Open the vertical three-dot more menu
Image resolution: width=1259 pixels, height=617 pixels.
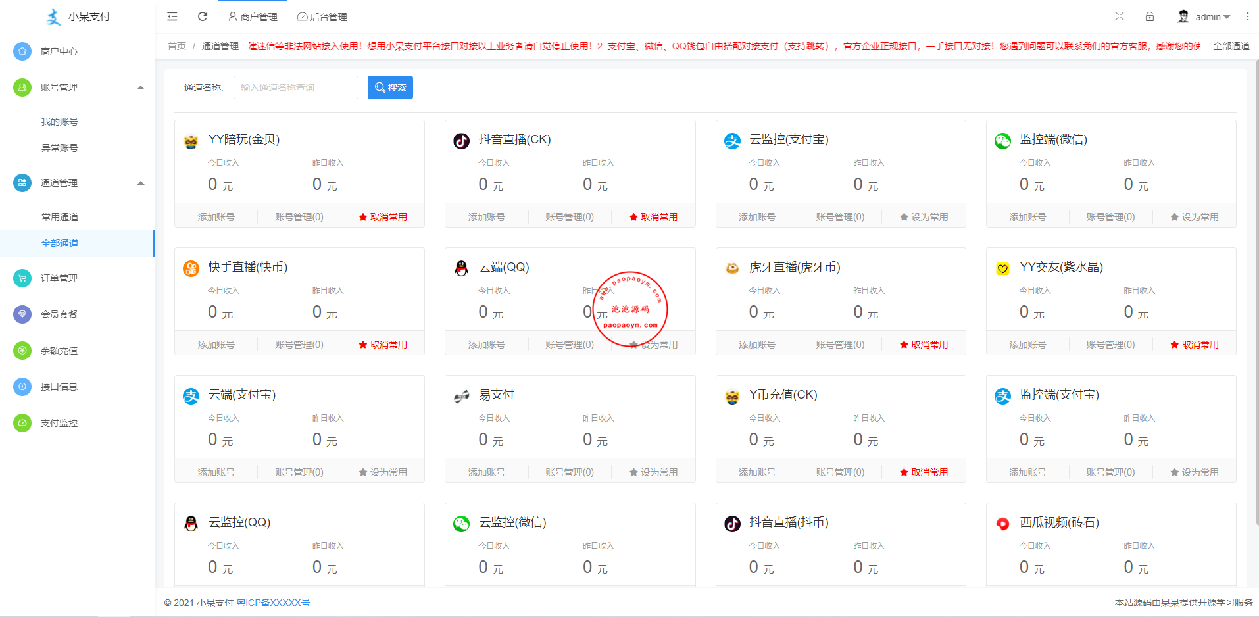tap(1247, 16)
